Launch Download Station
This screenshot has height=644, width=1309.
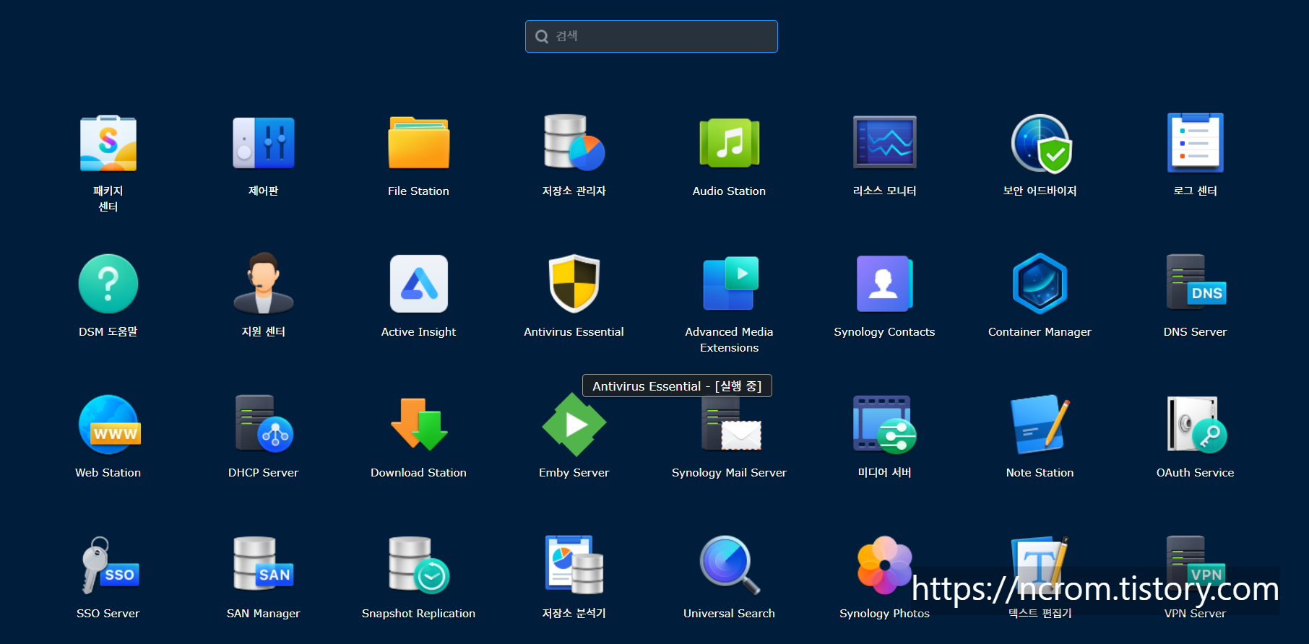(x=419, y=425)
